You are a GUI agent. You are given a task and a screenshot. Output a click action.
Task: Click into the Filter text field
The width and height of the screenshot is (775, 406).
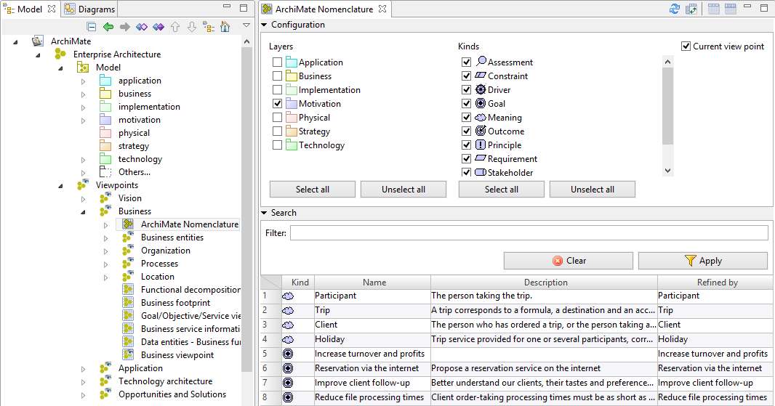point(529,233)
